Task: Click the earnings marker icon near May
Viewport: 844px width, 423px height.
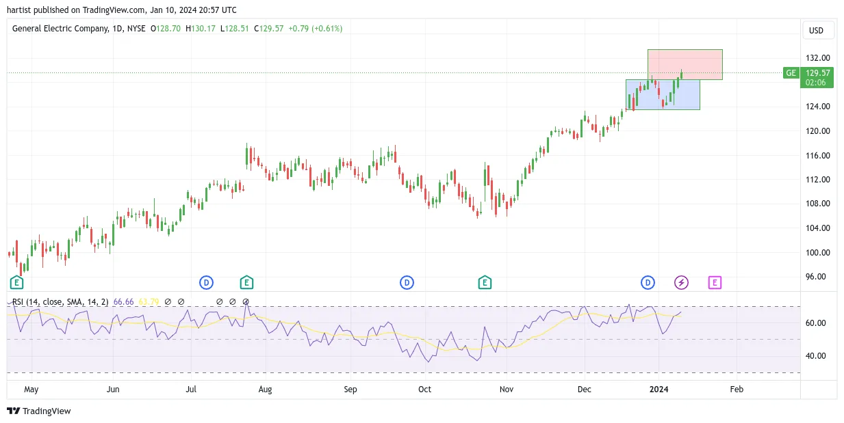Action: (x=16, y=282)
